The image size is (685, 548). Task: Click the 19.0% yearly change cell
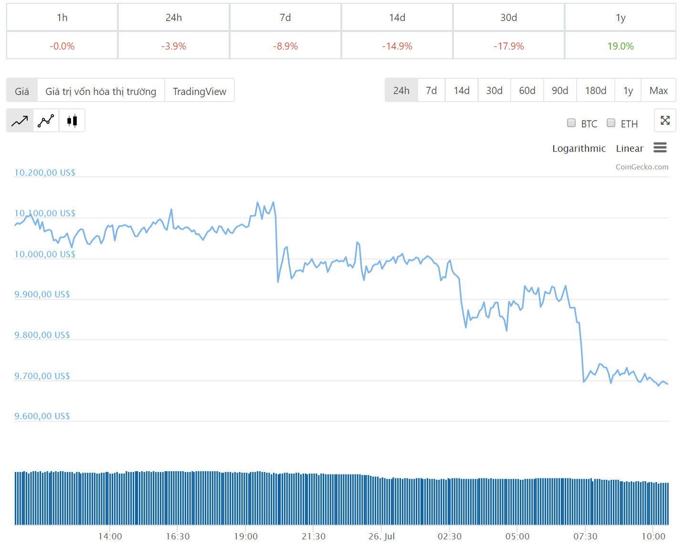pyautogui.click(x=621, y=46)
